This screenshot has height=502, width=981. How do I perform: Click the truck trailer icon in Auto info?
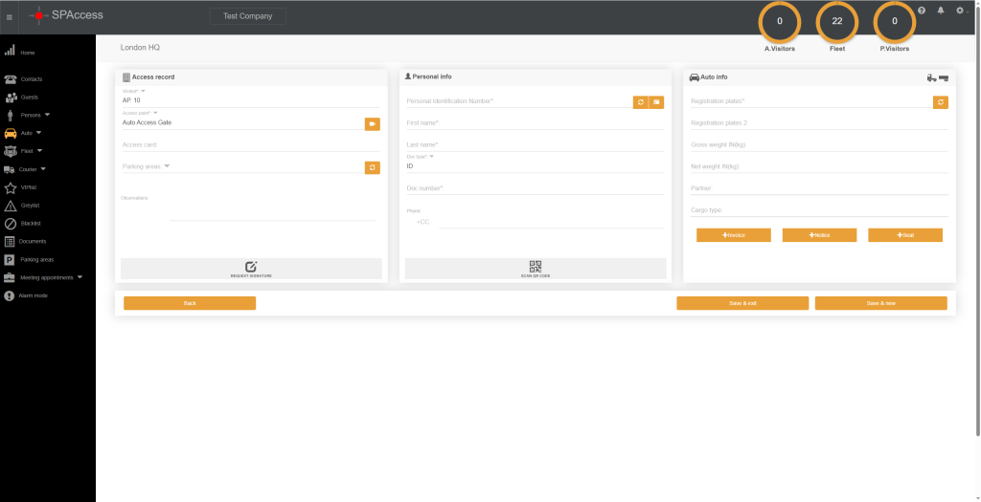click(937, 77)
